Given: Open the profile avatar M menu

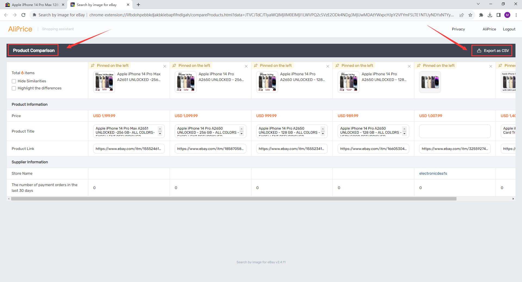Looking at the screenshot, I should [x=507, y=15].
